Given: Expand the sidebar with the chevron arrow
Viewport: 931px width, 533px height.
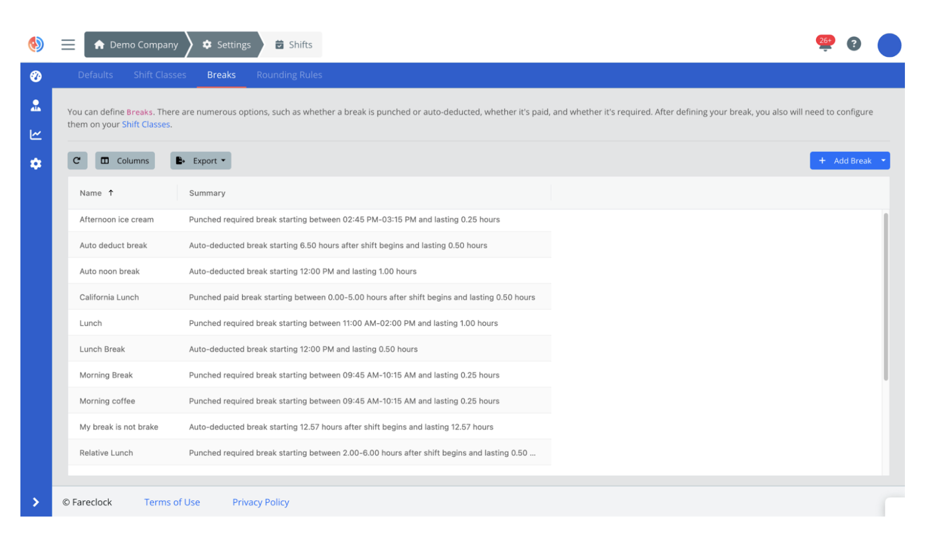Looking at the screenshot, I should 36,502.
